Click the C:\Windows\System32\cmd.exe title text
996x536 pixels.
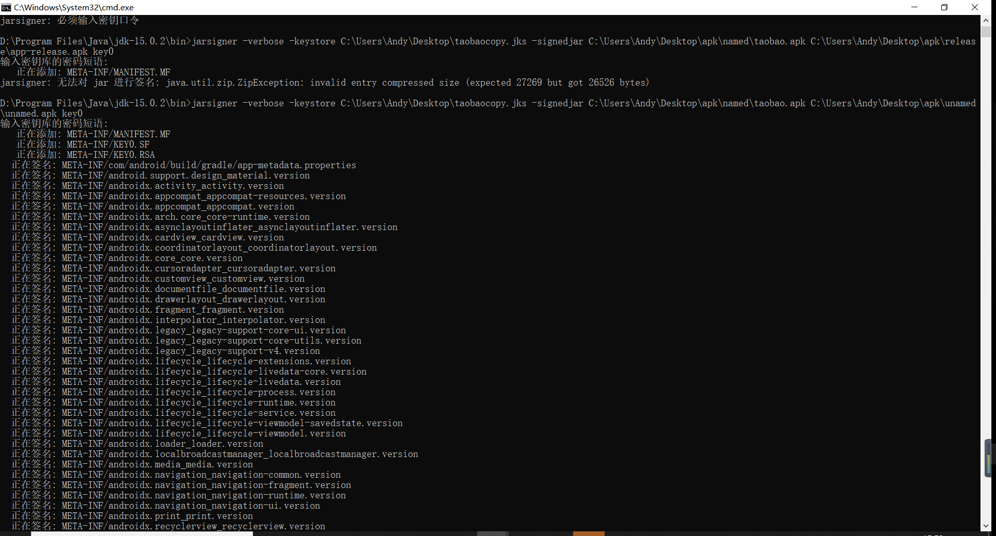click(x=74, y=7)
